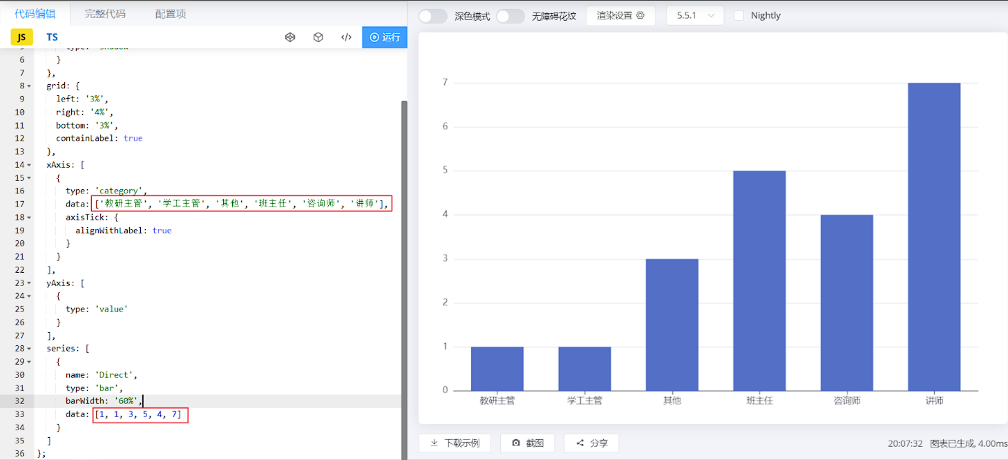Image resolution: width=1008 pixels, height=460 pixels.
Task: Click containLabel: true on line 12
Action: [99, 138]
